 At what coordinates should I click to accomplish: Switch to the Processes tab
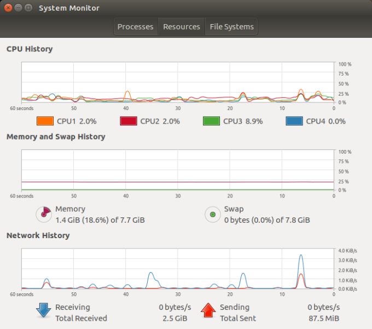coord(135,27)
